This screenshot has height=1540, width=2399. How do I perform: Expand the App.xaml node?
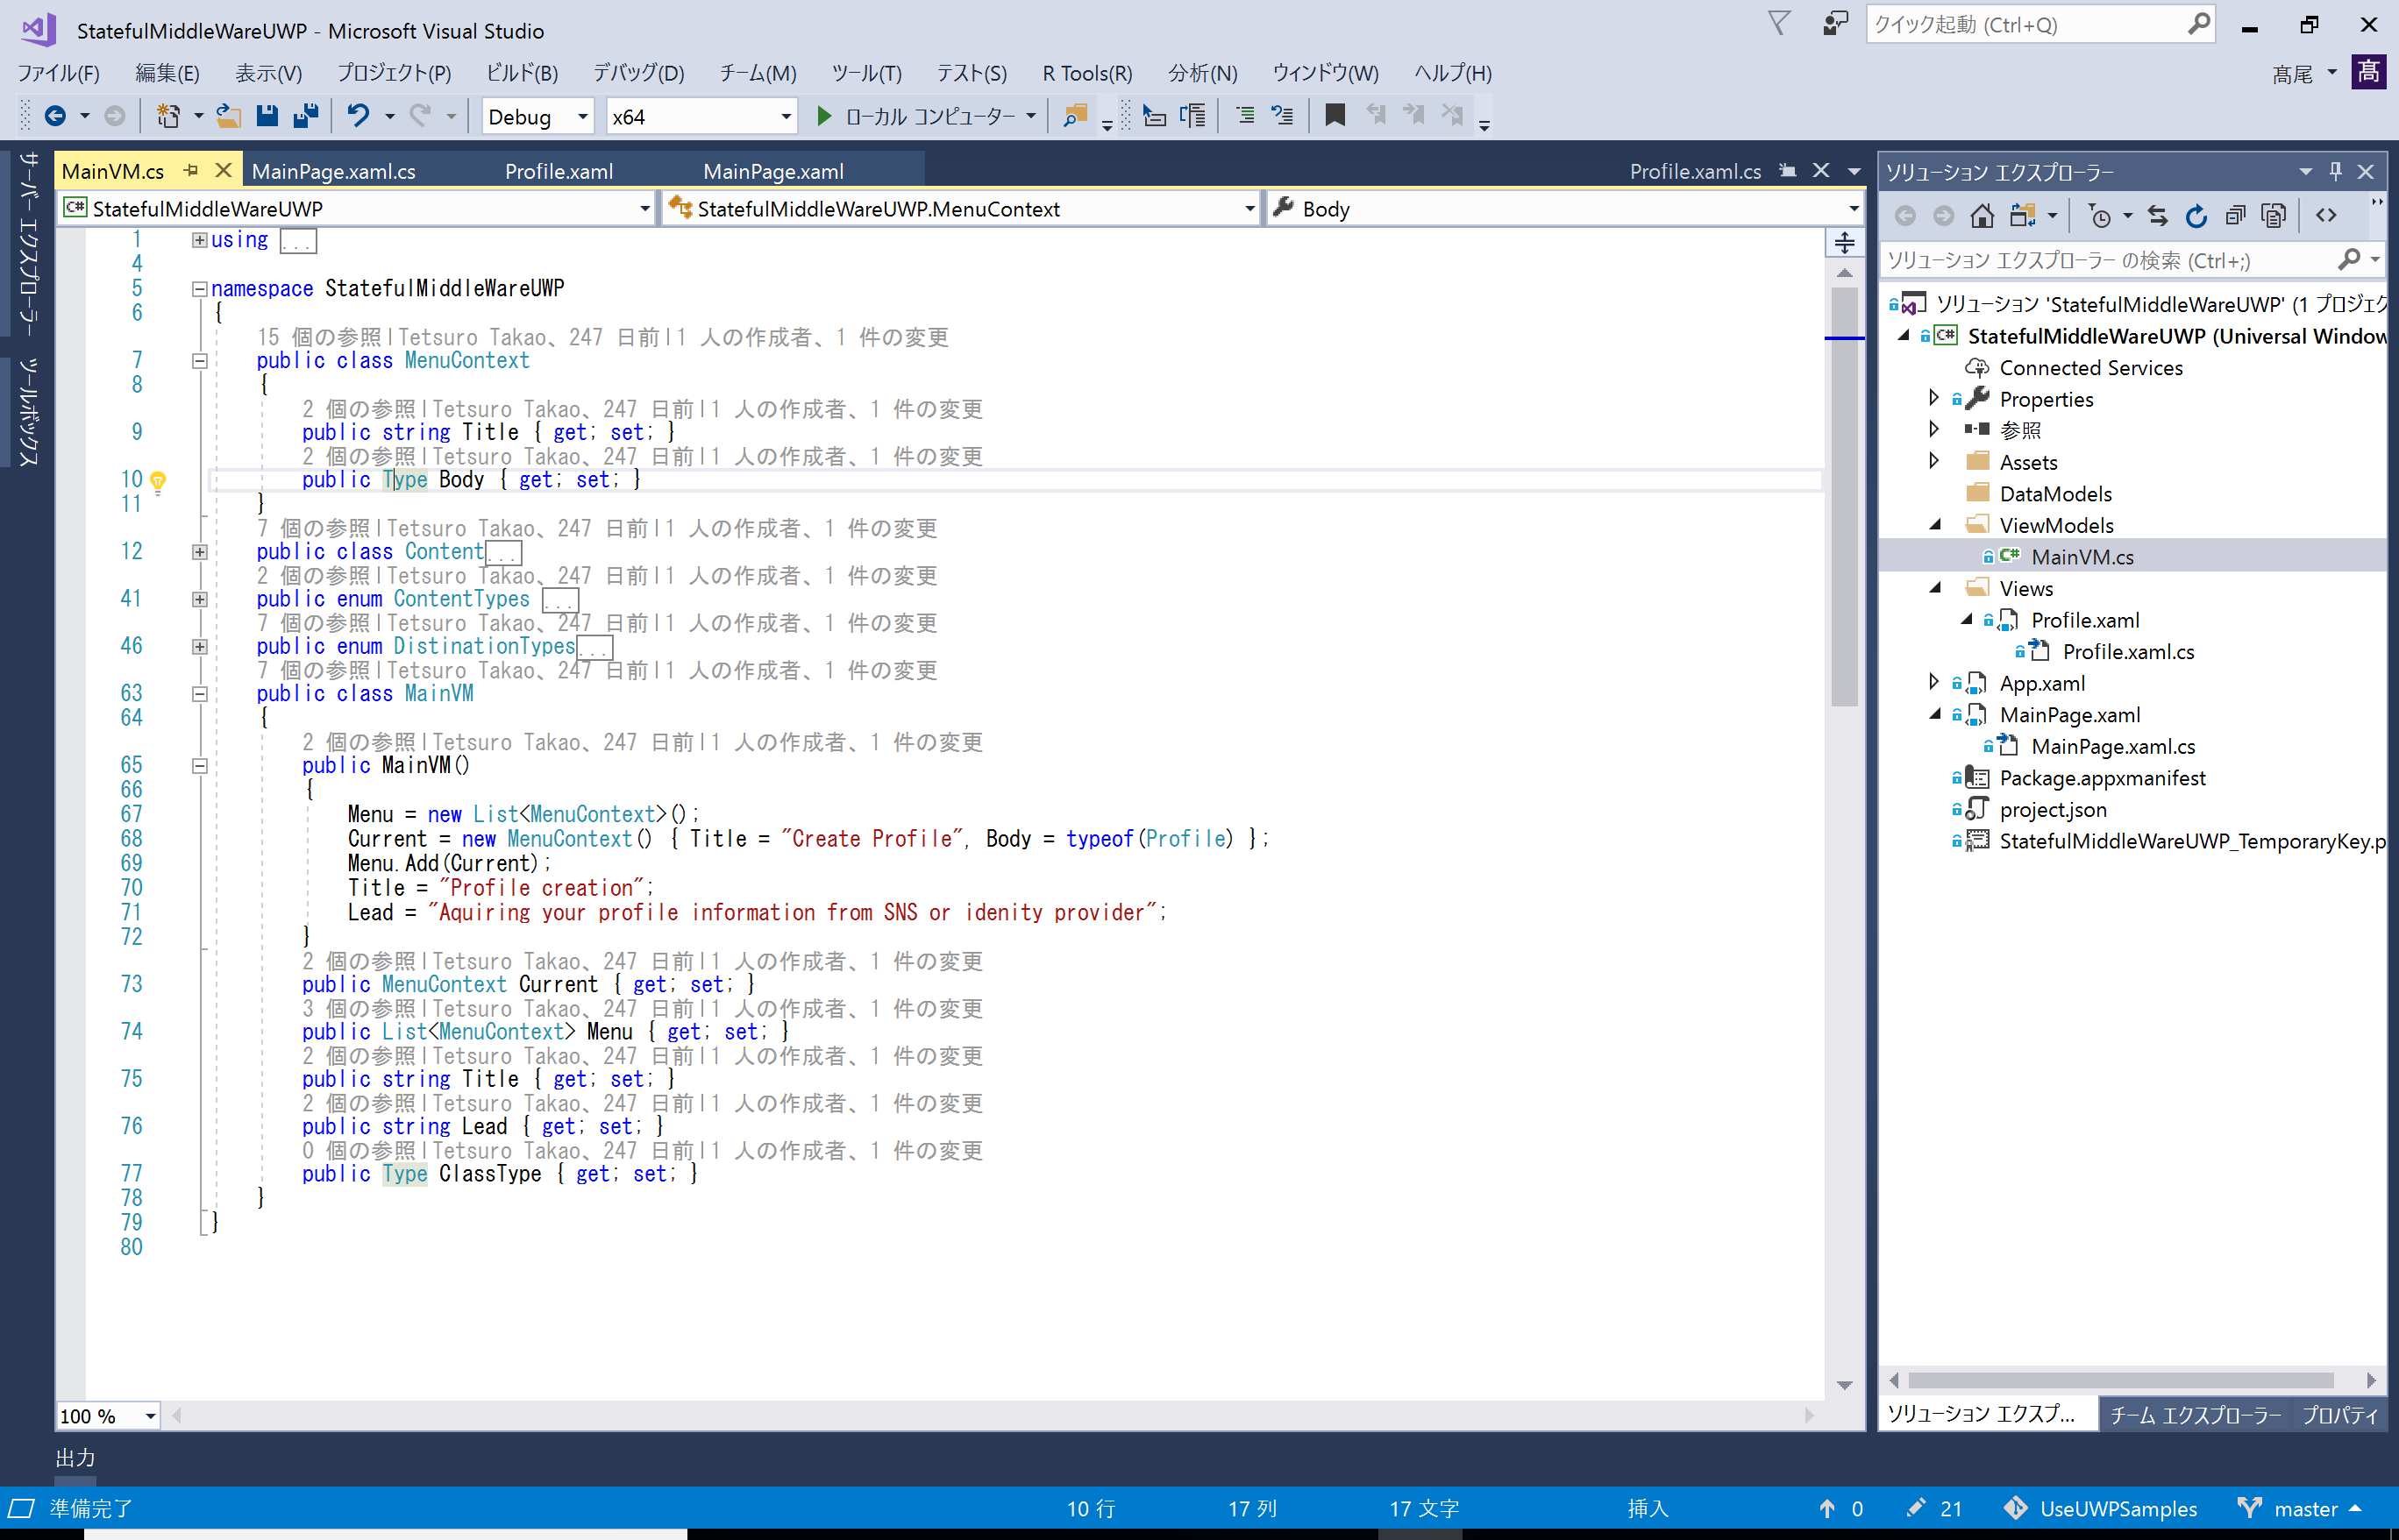click(1935, 683)
